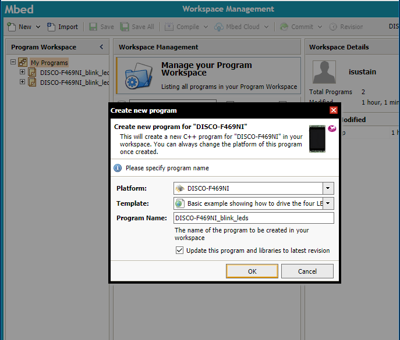Open the Commit dropdown arrow
The height and width of the screenshot is (340, 400).
(320, 27)
